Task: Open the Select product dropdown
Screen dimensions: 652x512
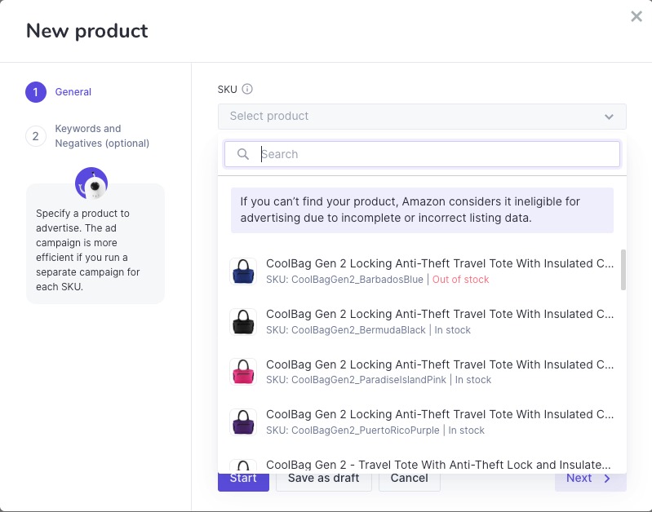Action: tap(422, 117)
